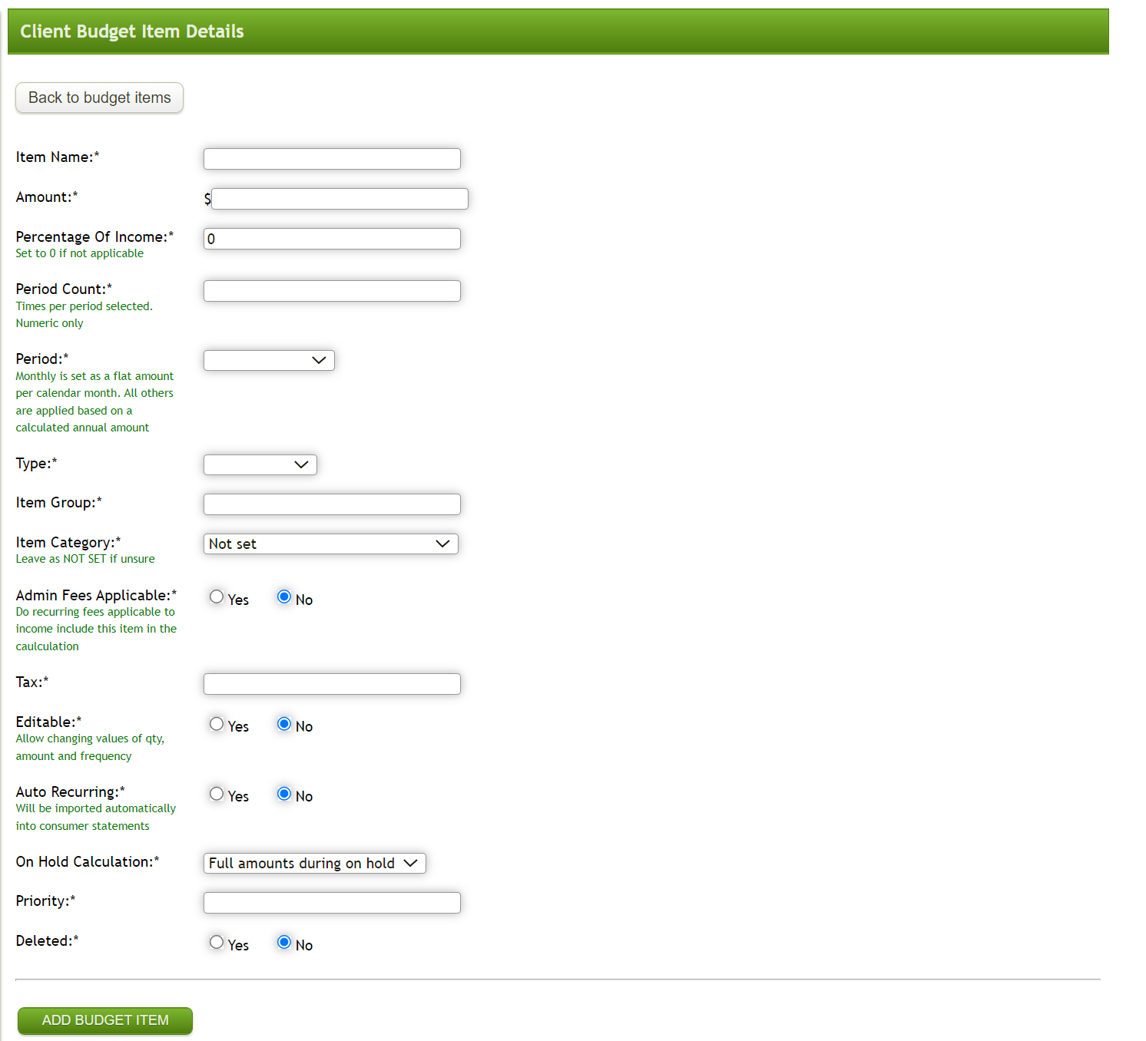Select Yes for Admin Fees Applicable
The image size is (1146, 1041).
(x=217, y=597)
